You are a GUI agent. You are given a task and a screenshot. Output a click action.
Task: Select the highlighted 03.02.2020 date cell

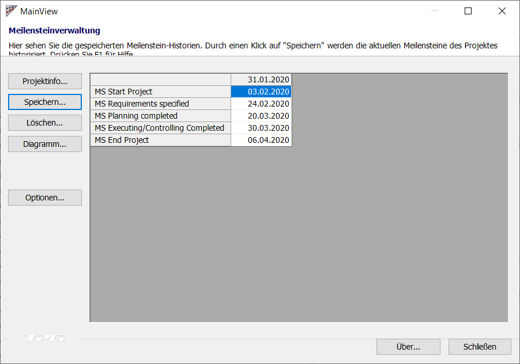pyautogui.click(x=261, y=92)
